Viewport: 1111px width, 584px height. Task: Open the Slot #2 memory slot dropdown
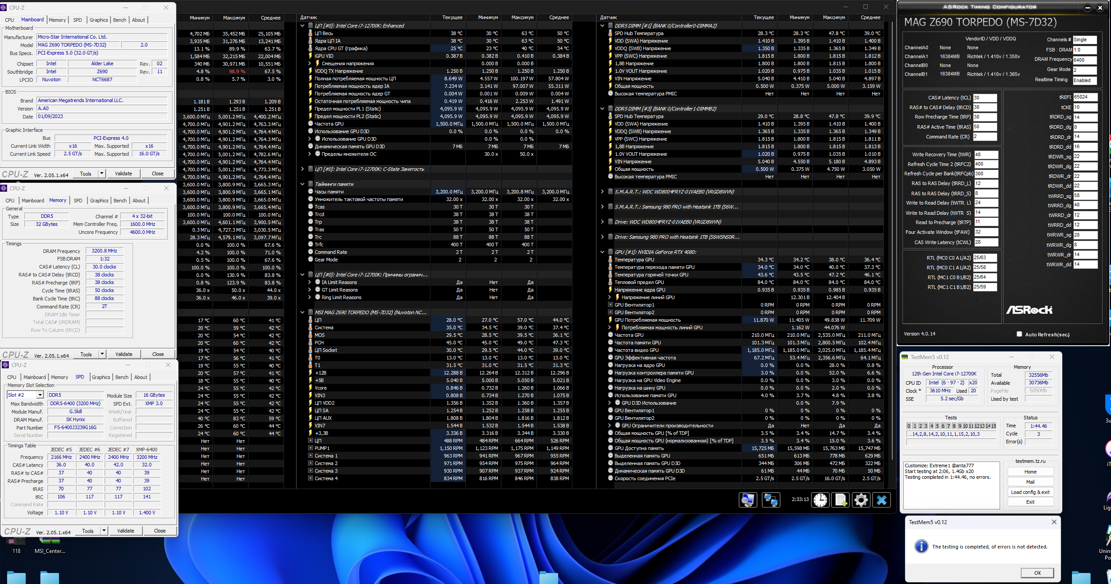(40, 395)
